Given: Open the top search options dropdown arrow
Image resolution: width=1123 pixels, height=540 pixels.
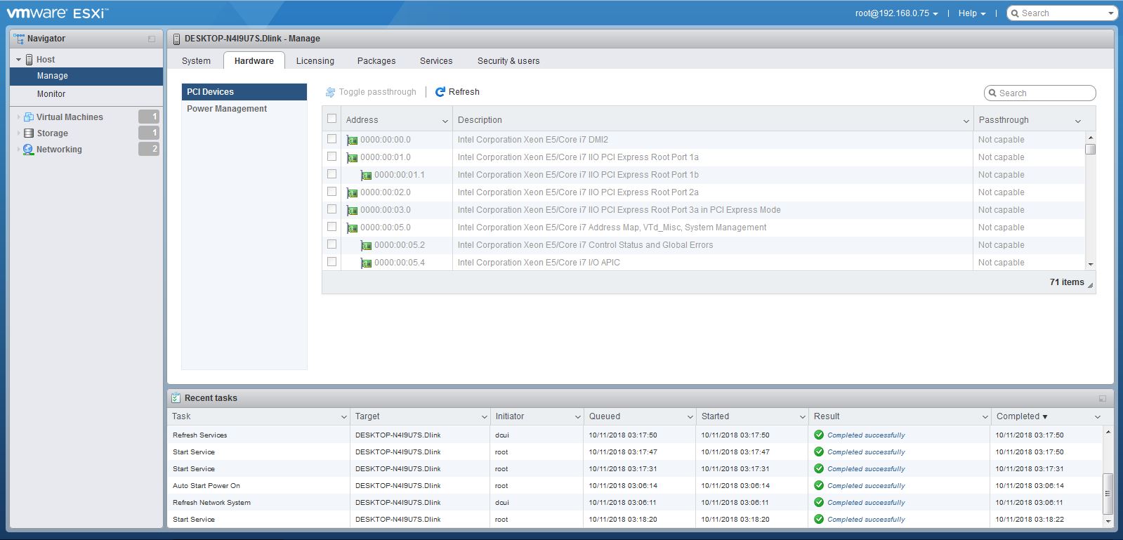Looking at the screenshot, I should pos(1110,13).
